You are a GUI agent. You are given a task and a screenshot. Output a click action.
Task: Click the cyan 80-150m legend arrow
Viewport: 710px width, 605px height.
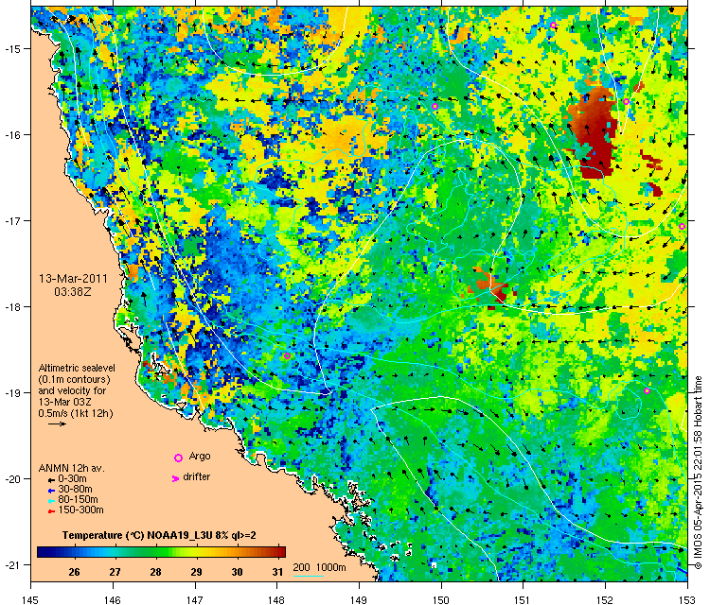click(52, 501)
